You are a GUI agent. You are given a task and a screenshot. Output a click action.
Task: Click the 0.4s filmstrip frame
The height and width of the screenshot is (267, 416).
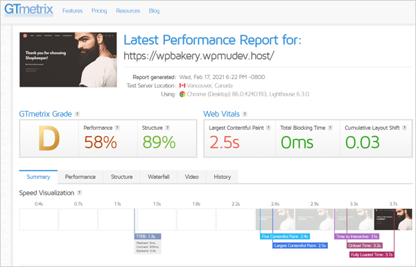tap(39, 219)
